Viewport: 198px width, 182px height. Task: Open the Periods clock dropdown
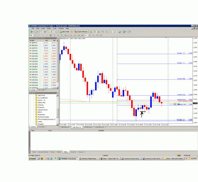click(x=125, y=32)
